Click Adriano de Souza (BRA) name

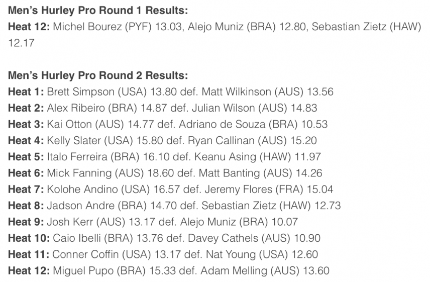coord(238,124)
